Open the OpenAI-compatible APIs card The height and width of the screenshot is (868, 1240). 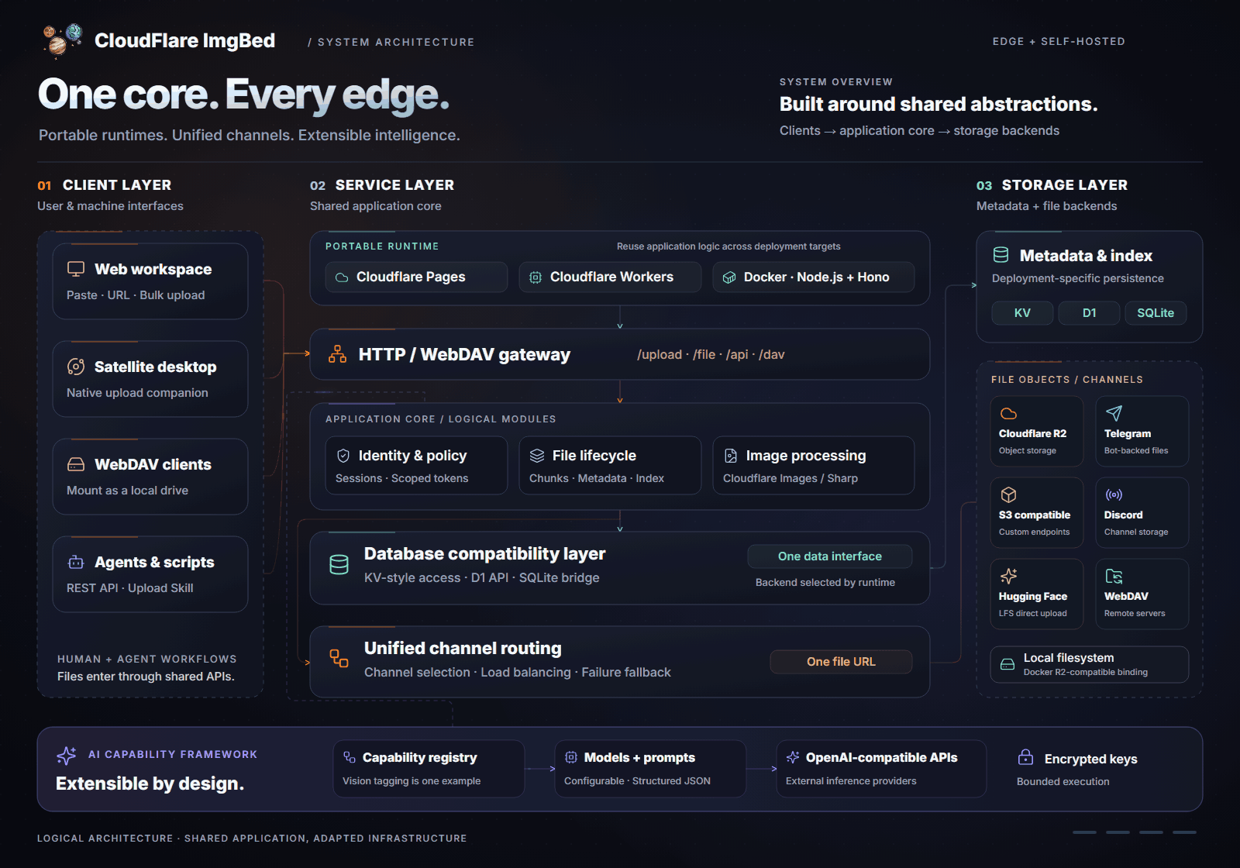click(x=881, y=769)
